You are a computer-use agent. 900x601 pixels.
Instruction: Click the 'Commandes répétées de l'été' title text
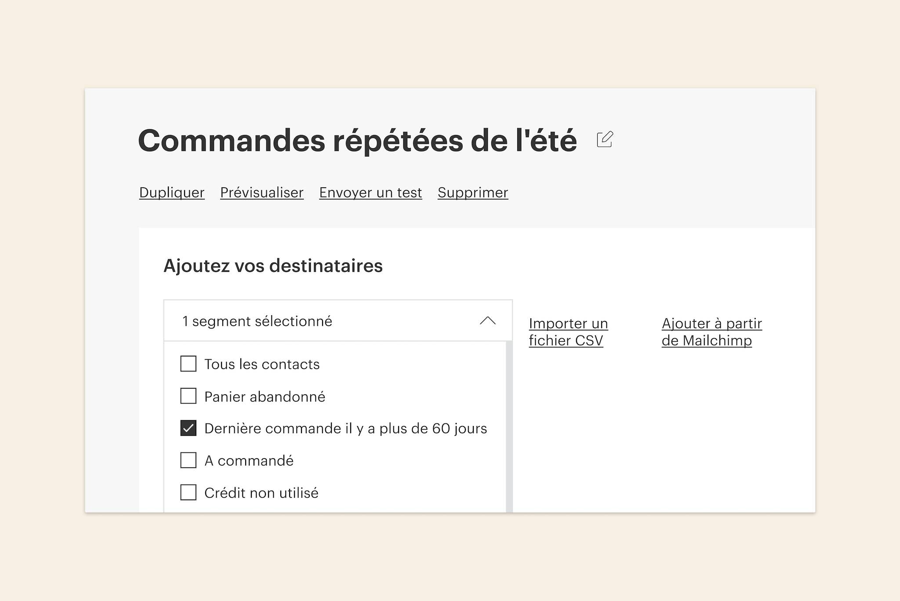[357, 141]
